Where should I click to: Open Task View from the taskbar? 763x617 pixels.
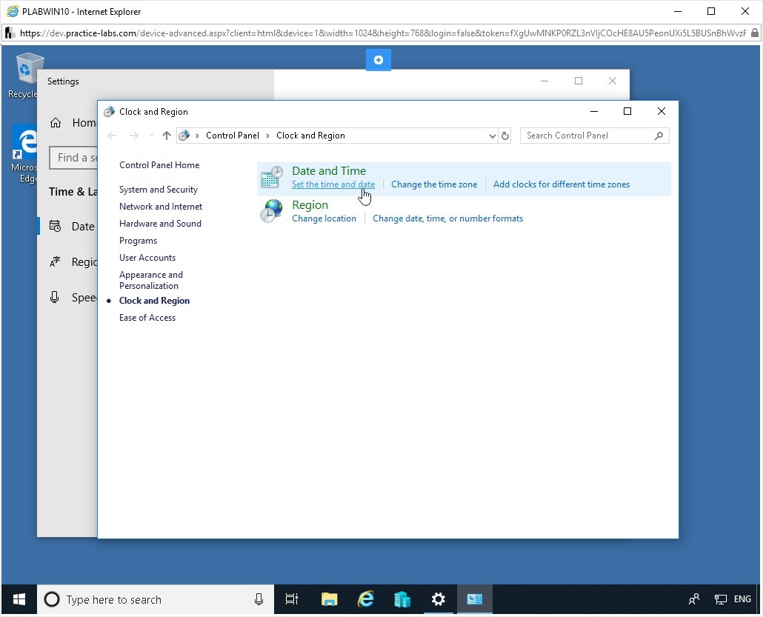click(291, 599)
